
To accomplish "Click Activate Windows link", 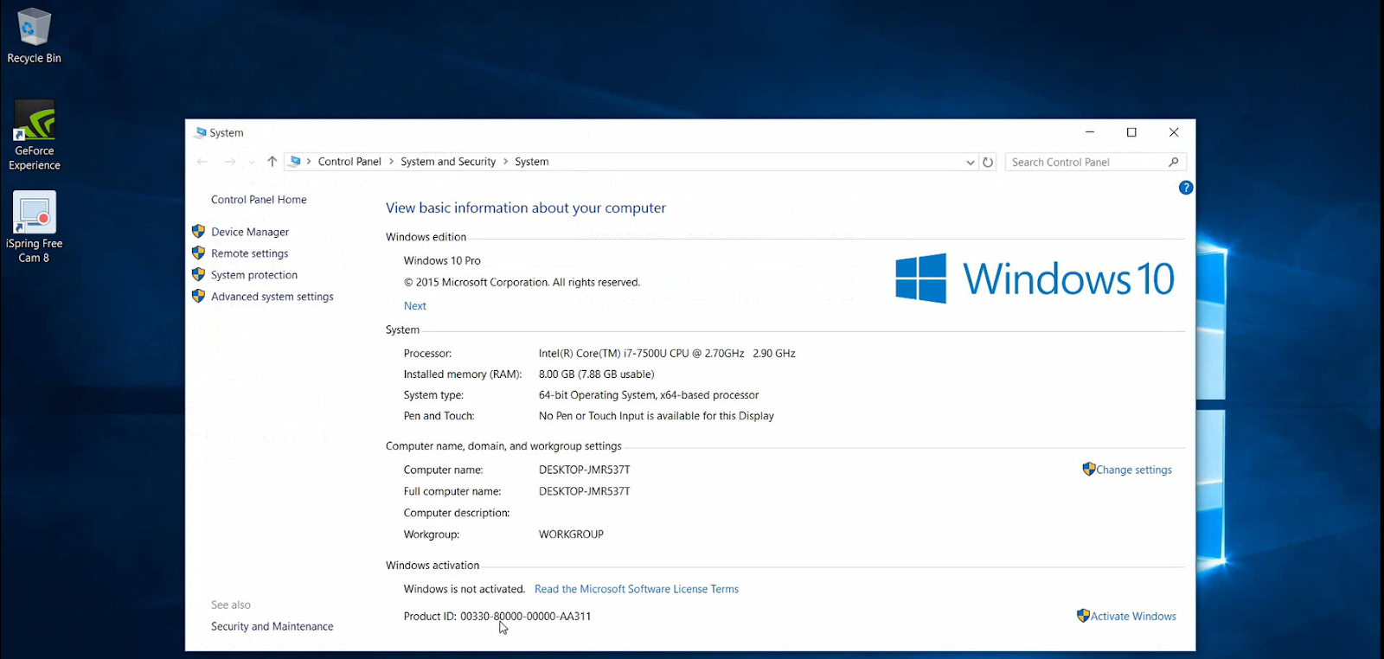I will coord(1133,617).
